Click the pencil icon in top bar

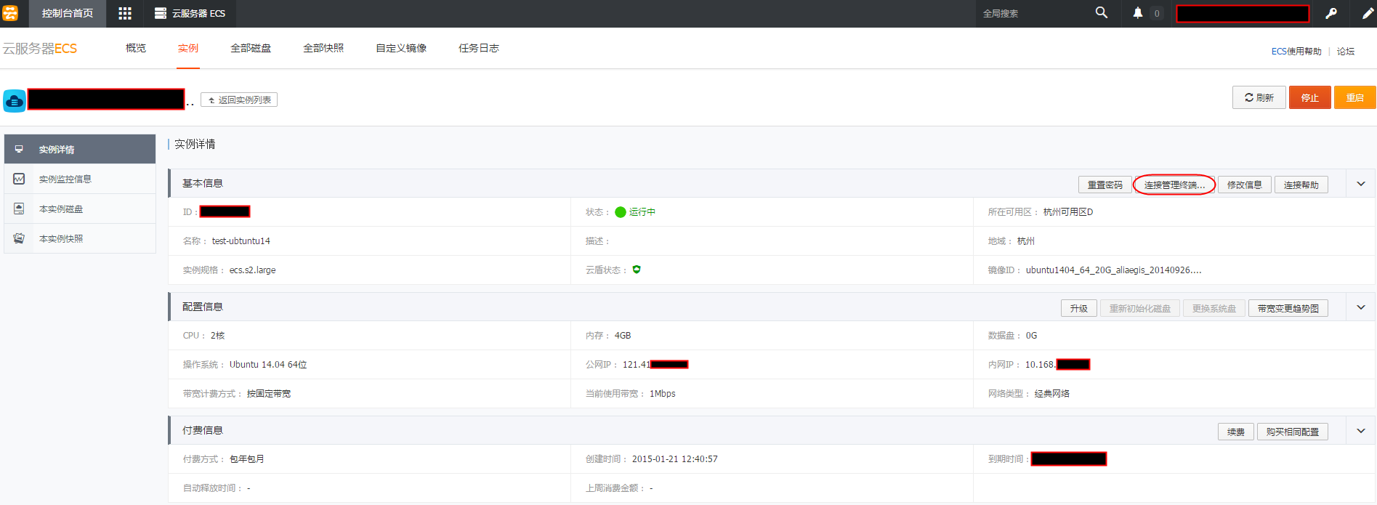(1367, 13)
